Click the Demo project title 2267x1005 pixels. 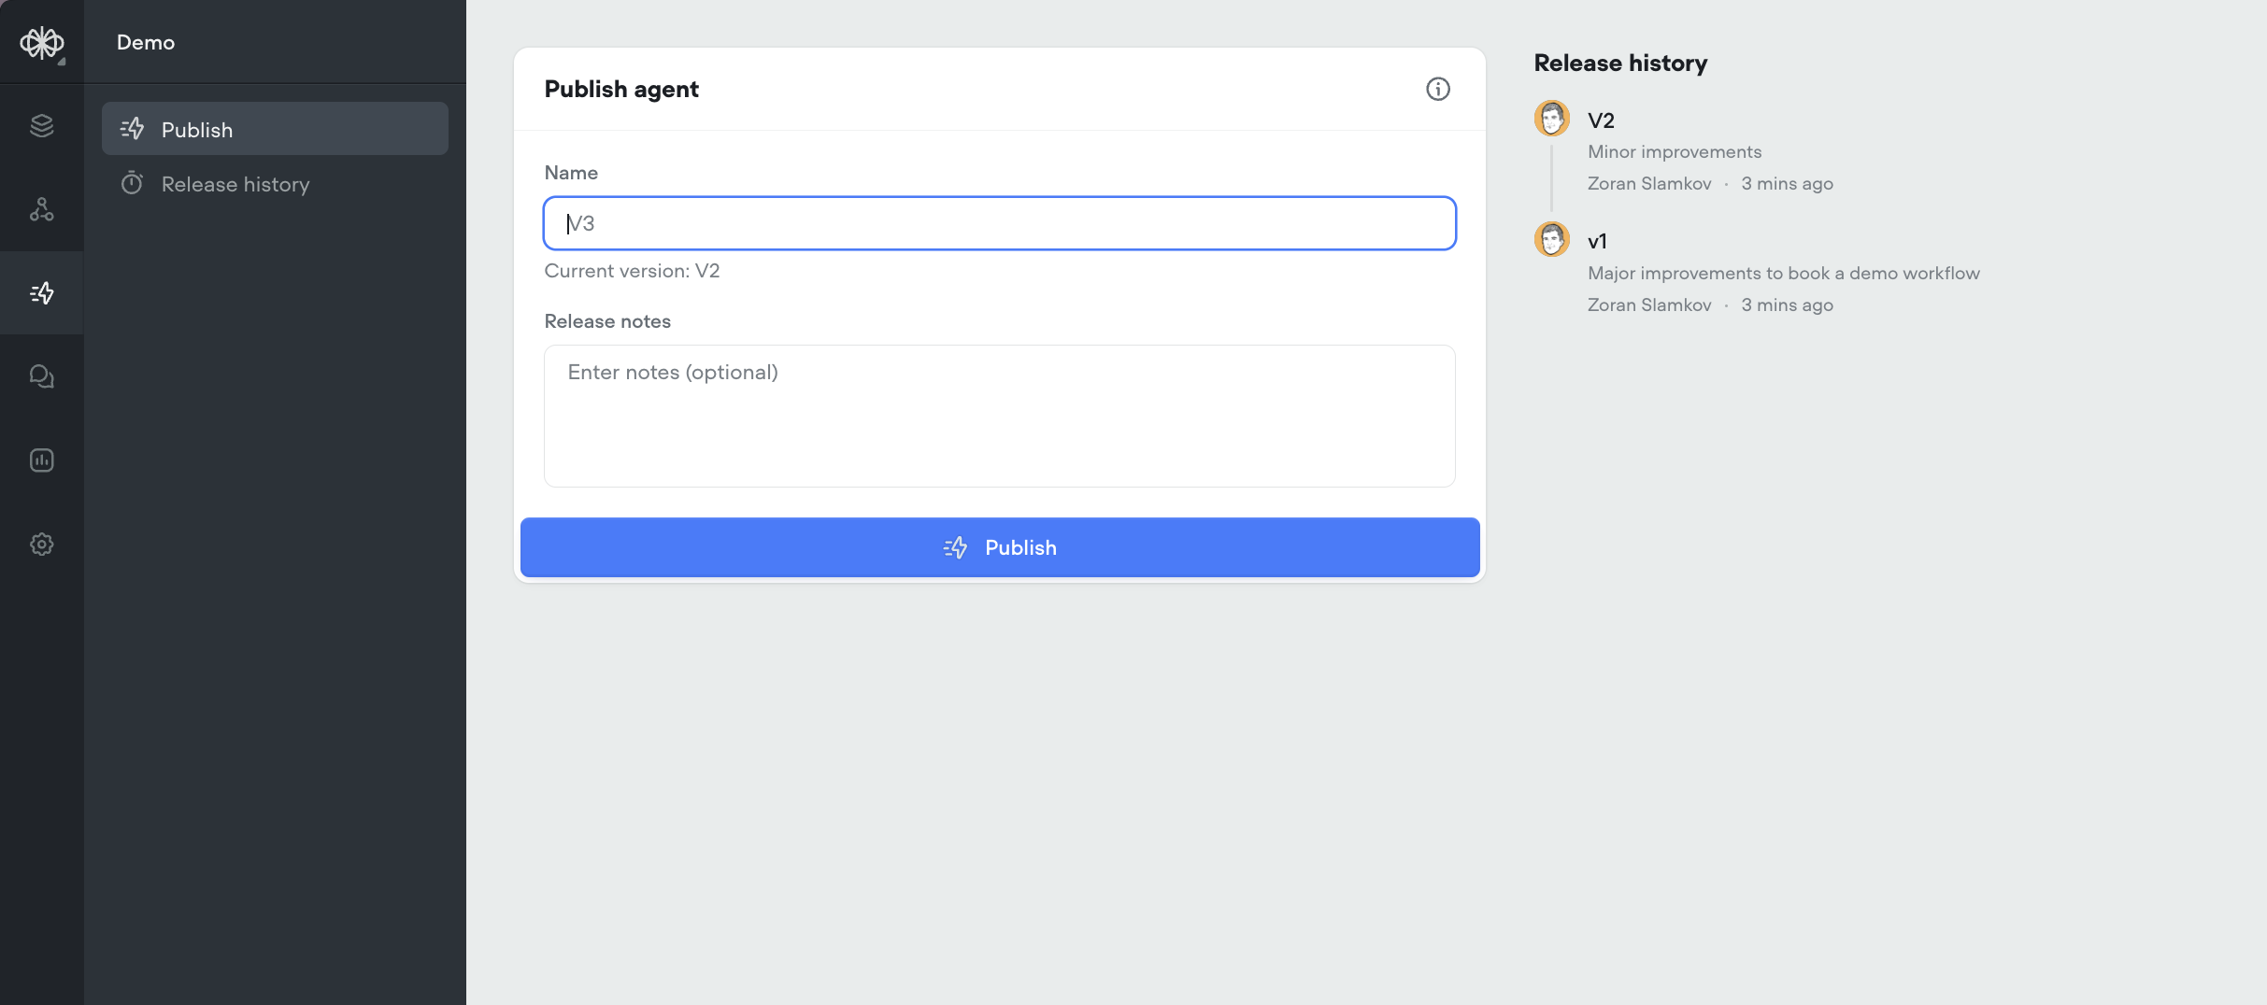145,42
